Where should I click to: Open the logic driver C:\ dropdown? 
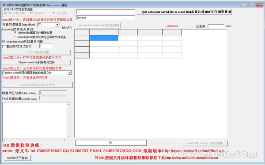(57, 25)
